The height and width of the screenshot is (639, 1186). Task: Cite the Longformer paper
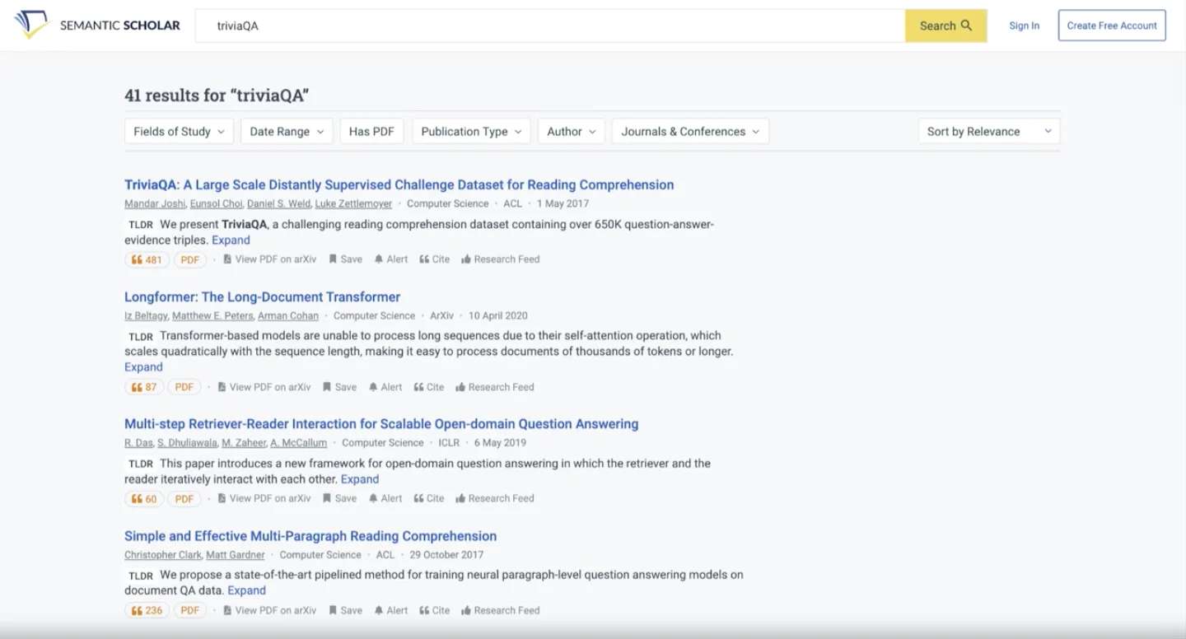(x=429, y=387)
